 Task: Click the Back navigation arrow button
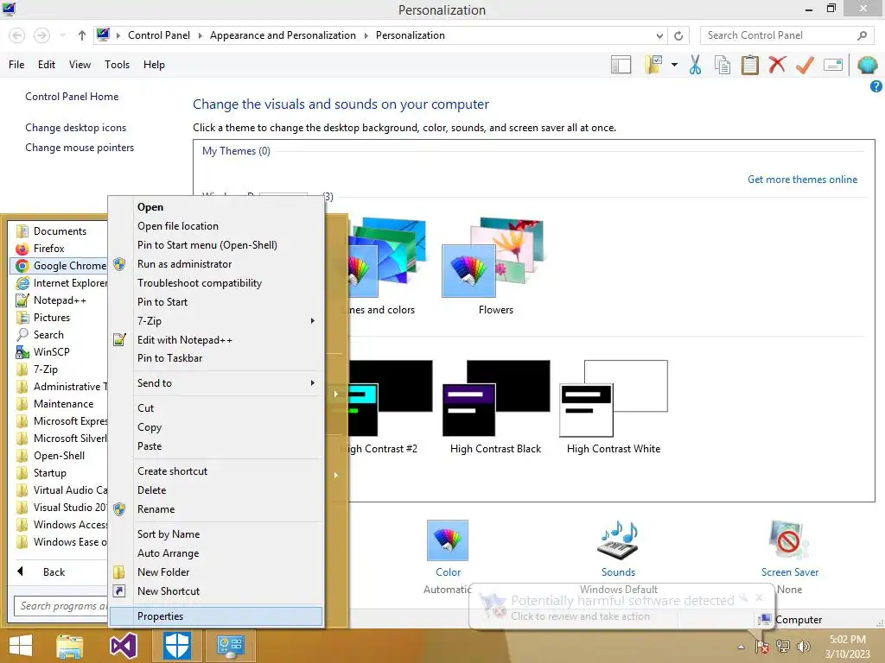point(17,35)
